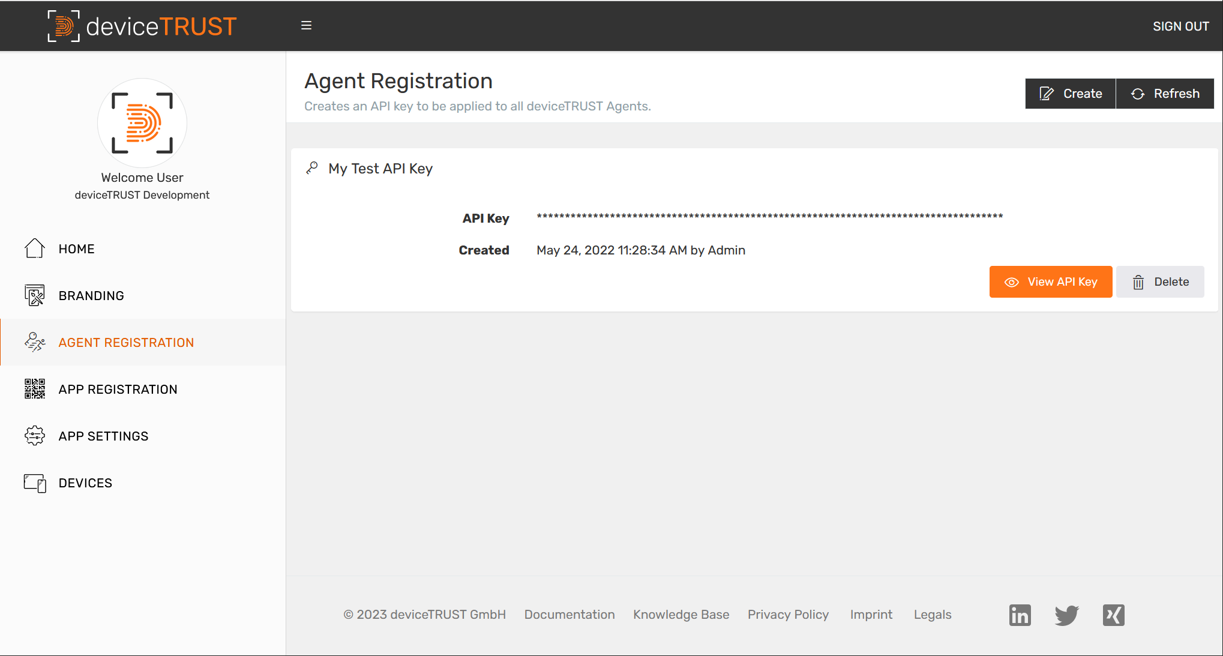
Task: Click the masked API Key input field
Action: [x=768, y=217]
